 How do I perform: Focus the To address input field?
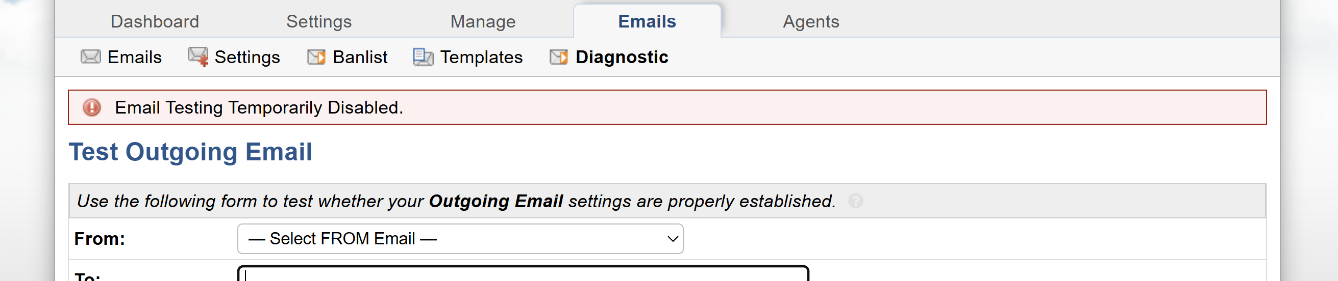pyautogui.click(x=522, y=274)
